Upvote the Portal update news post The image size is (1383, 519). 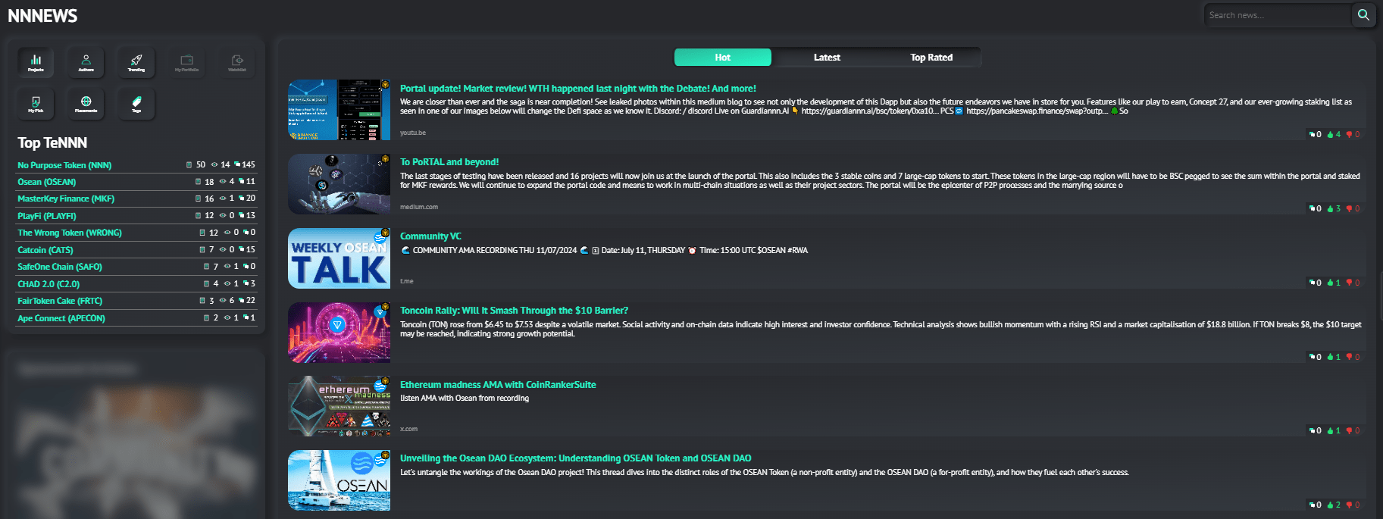(x=1331, y=135)
